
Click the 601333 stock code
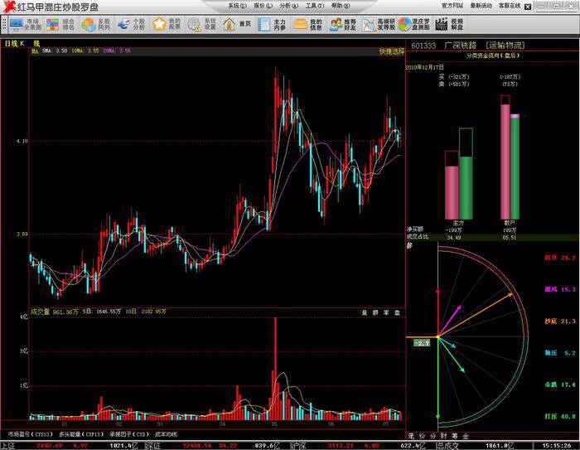pyautogui.click(x=423, y=46)
